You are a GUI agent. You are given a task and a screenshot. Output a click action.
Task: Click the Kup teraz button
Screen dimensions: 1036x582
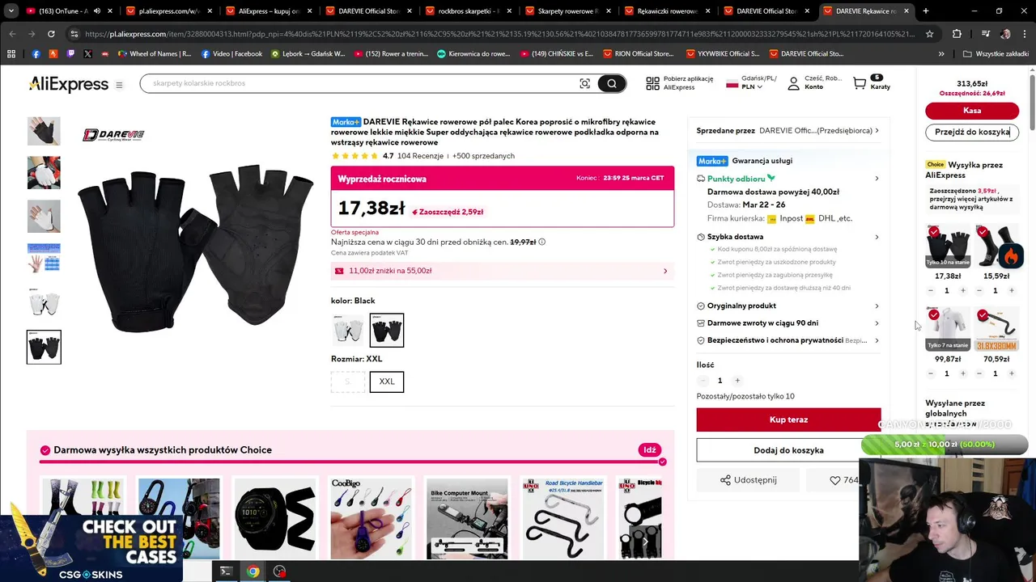tap(788, 420)
